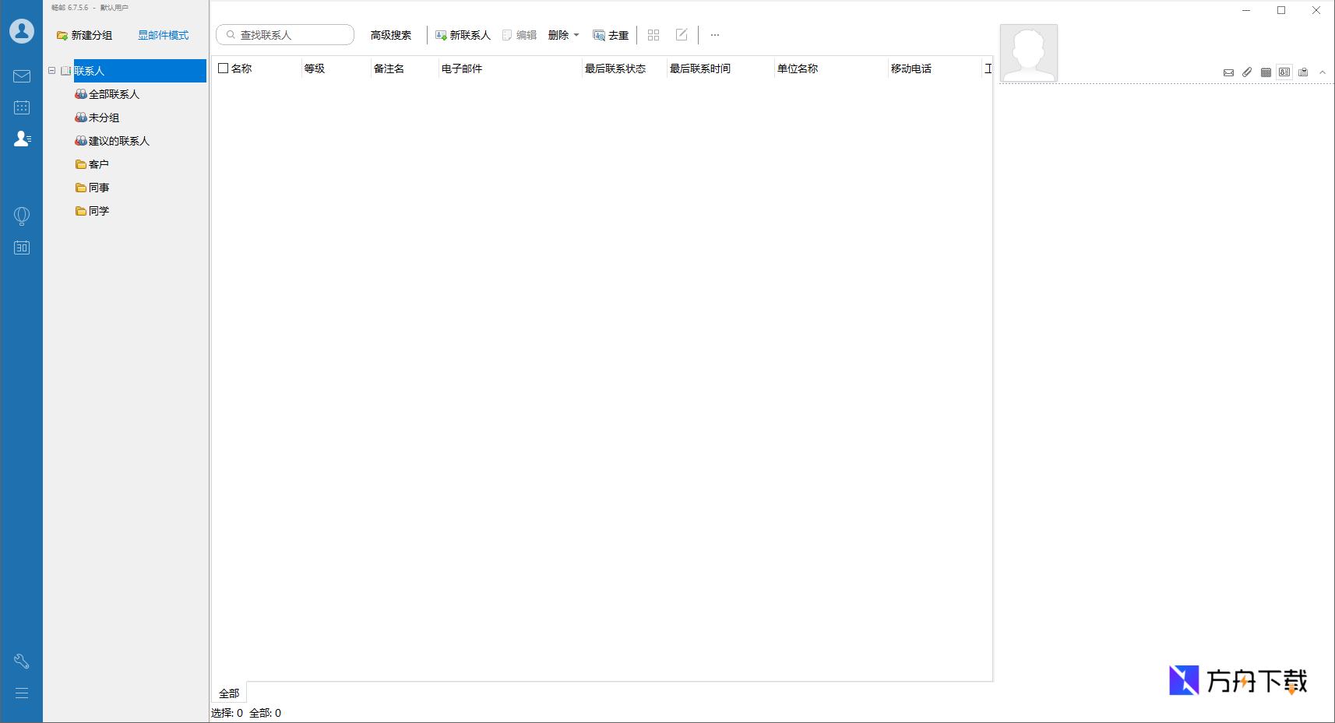Screen dimensions: 1335x723
Task: Open the Calendar view in the sidebar
Action: [22, 107]
